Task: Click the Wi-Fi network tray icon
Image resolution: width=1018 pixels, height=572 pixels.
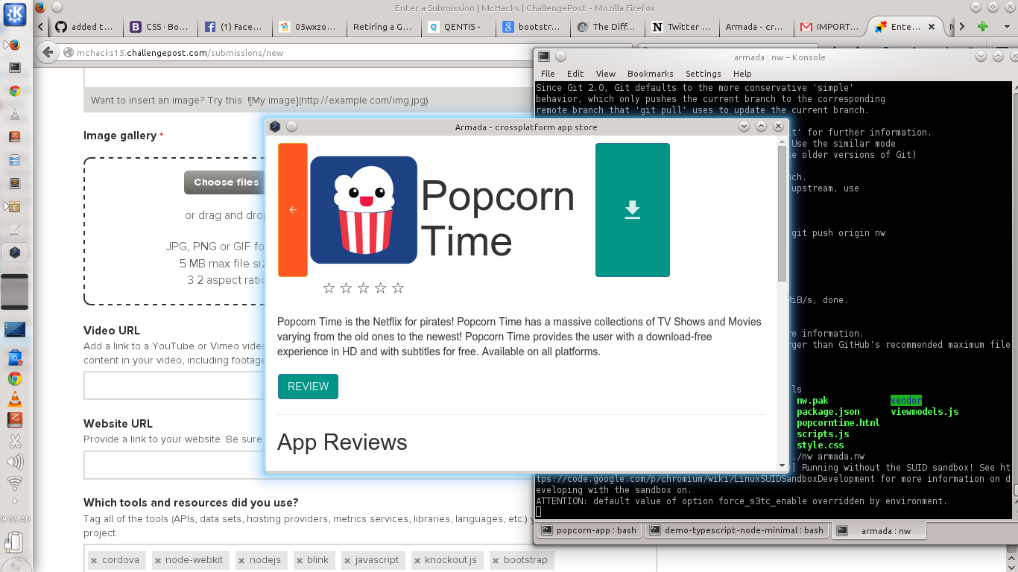Action: (x=15, y=483)
